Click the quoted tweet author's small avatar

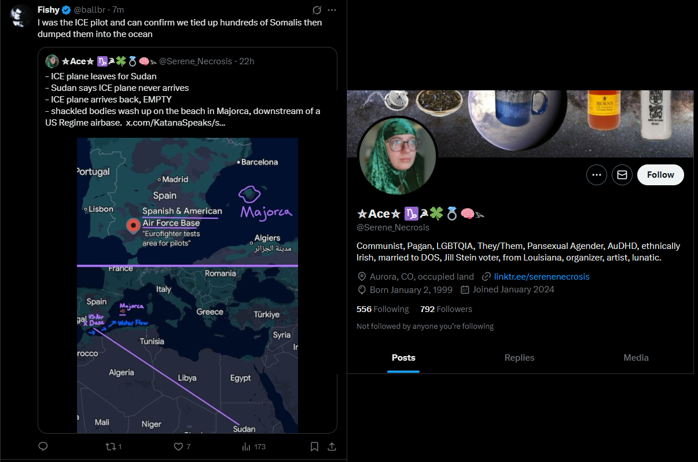tap(52, 61)
